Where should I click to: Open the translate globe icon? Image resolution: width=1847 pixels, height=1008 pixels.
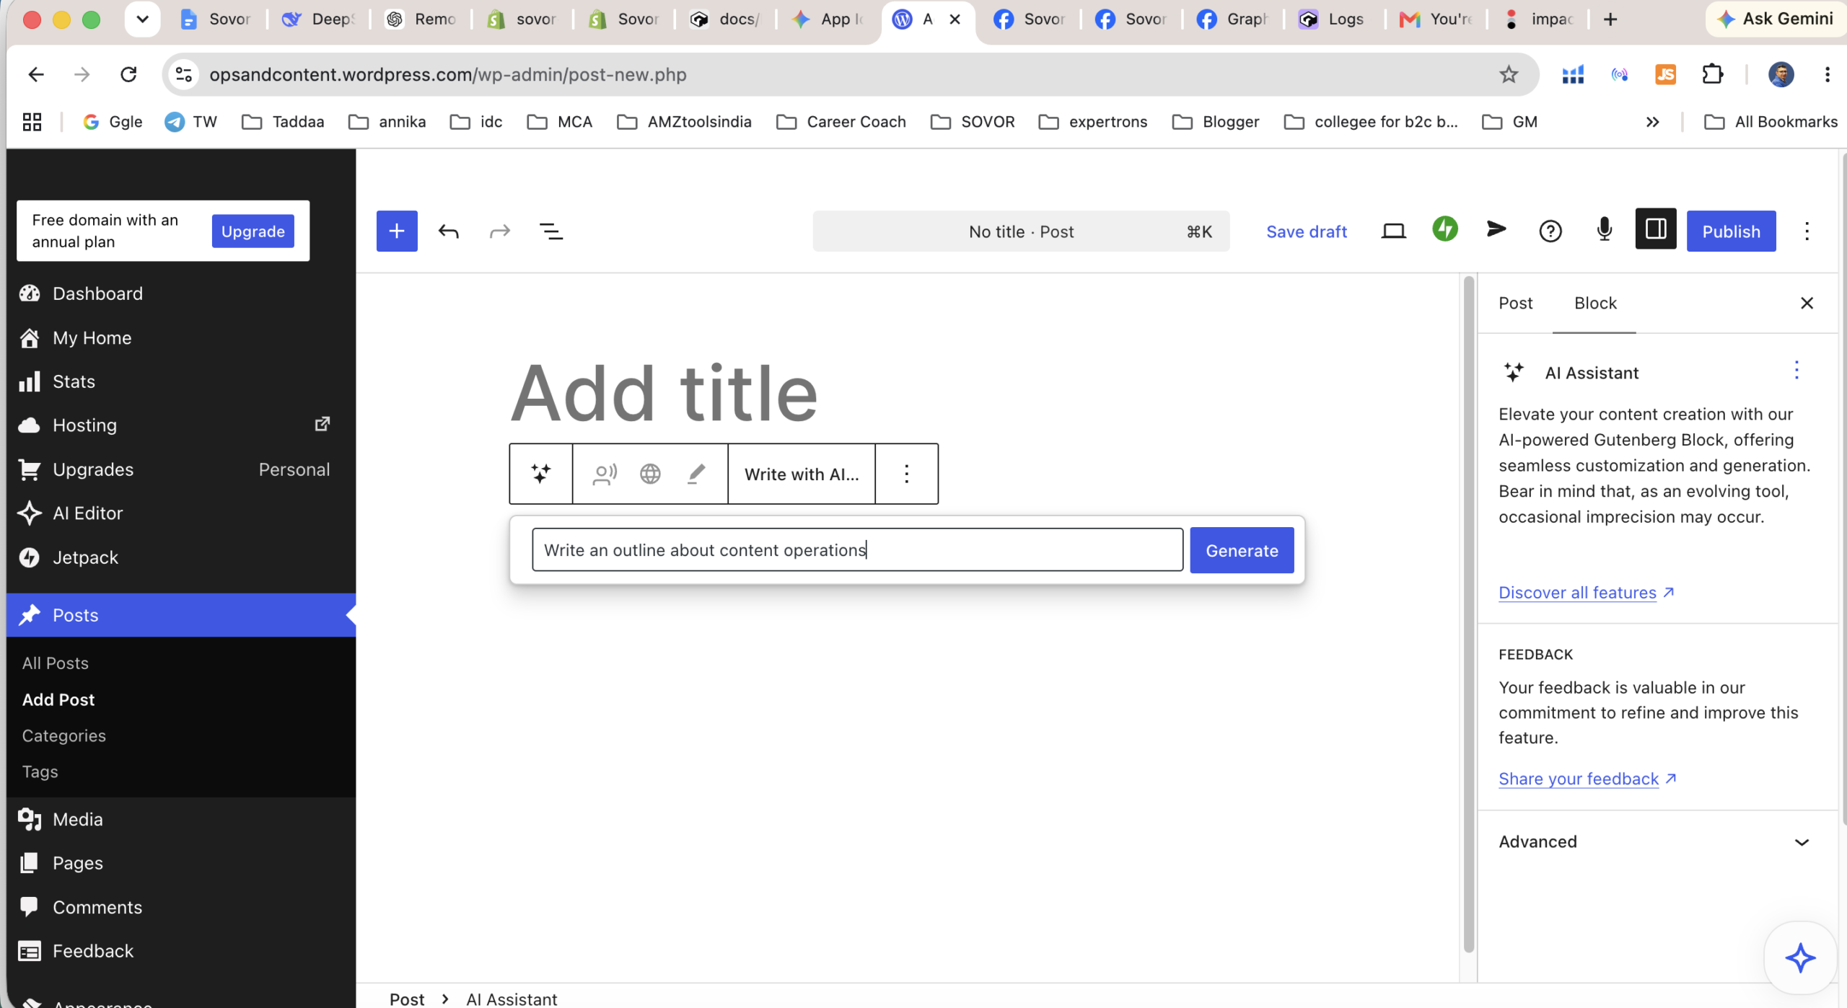650,474
